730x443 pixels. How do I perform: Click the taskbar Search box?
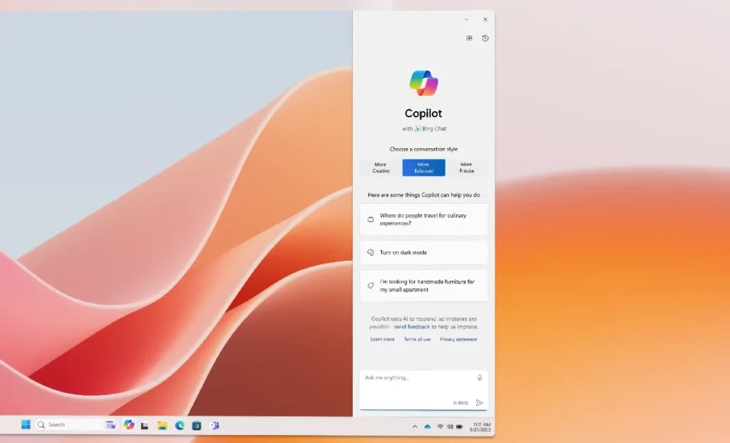pyautogui.click(x=77, y=425)
